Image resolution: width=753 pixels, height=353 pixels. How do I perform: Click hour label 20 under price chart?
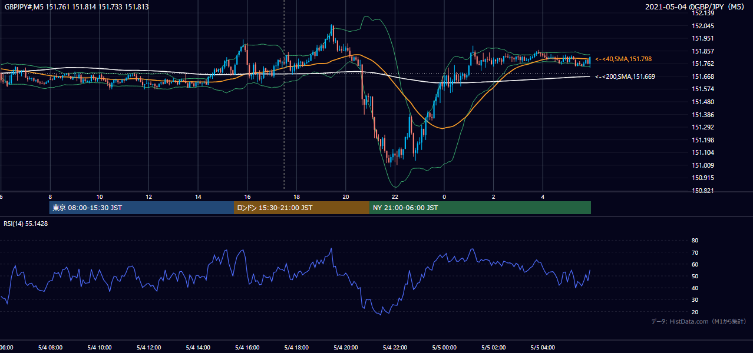click(346, 197)
